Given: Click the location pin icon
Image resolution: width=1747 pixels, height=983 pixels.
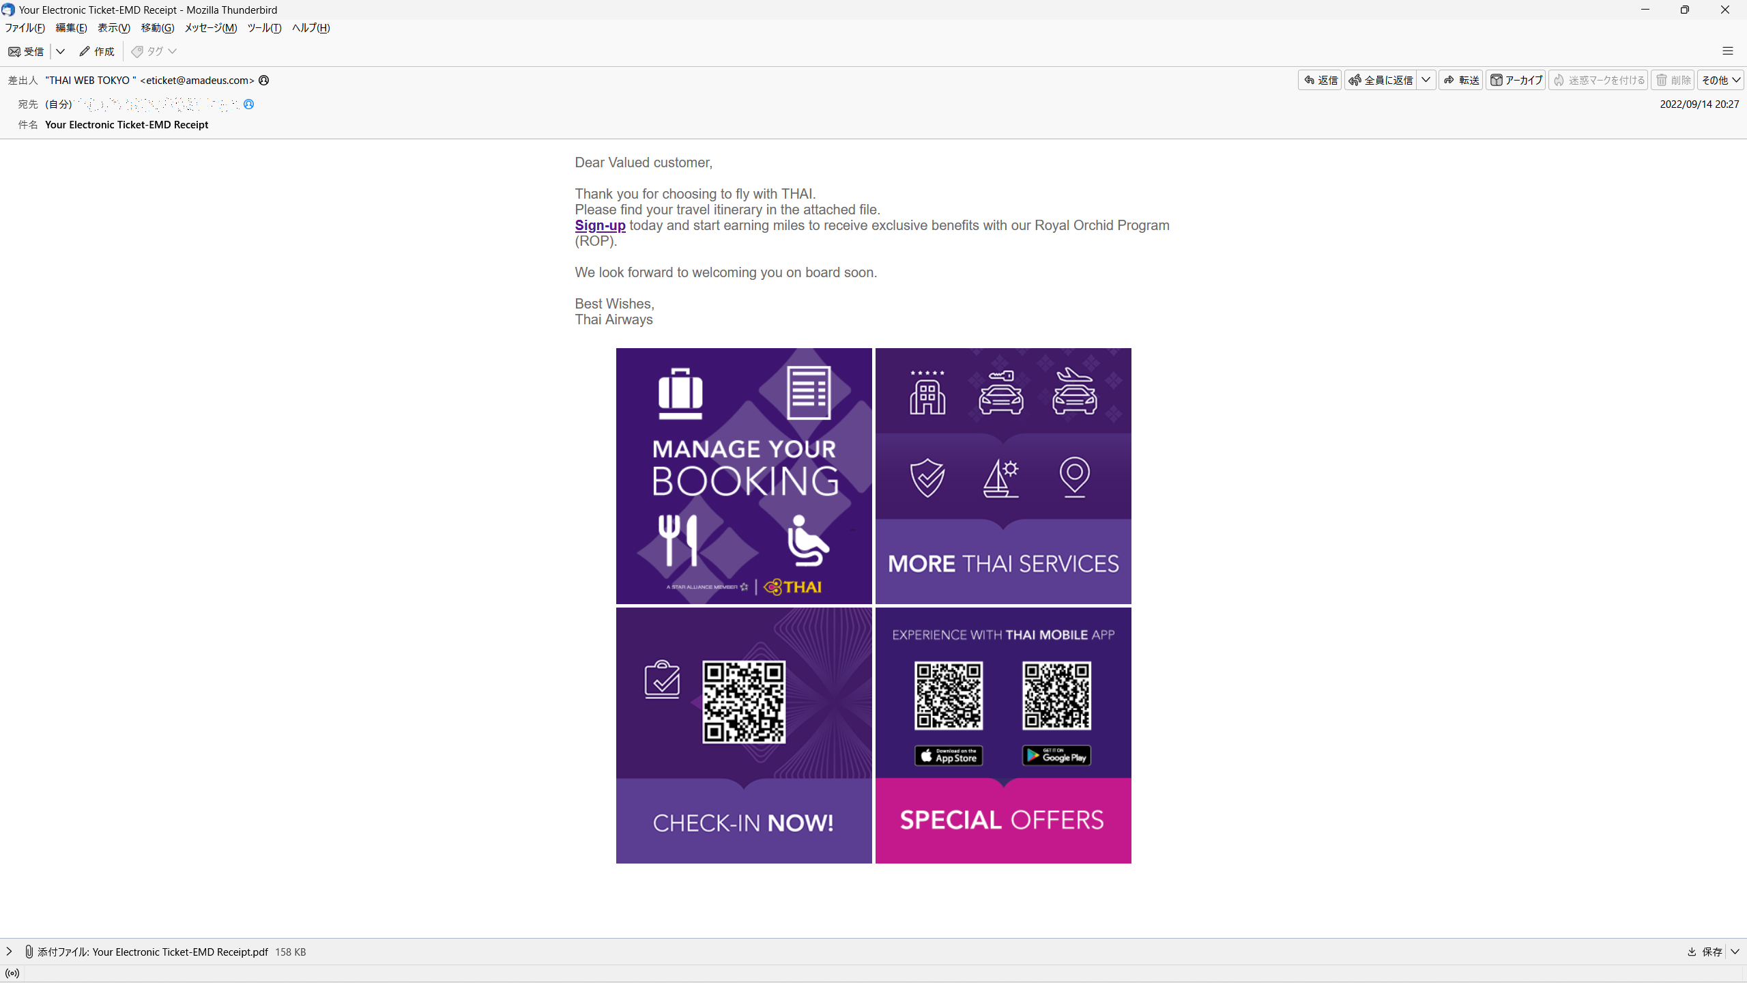Looking at the screenshot, I should tap(1075, 477).
